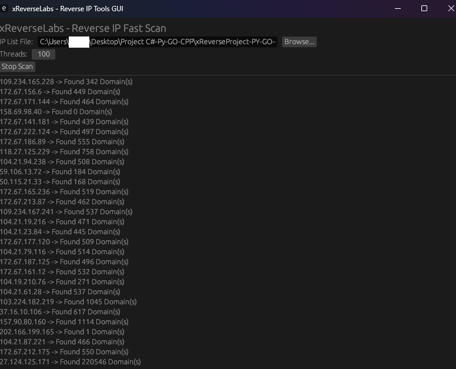The height and width of the screenshot is (369, 456).
Task: Select result row 104.21.94.238
Action: click(62, 162)
